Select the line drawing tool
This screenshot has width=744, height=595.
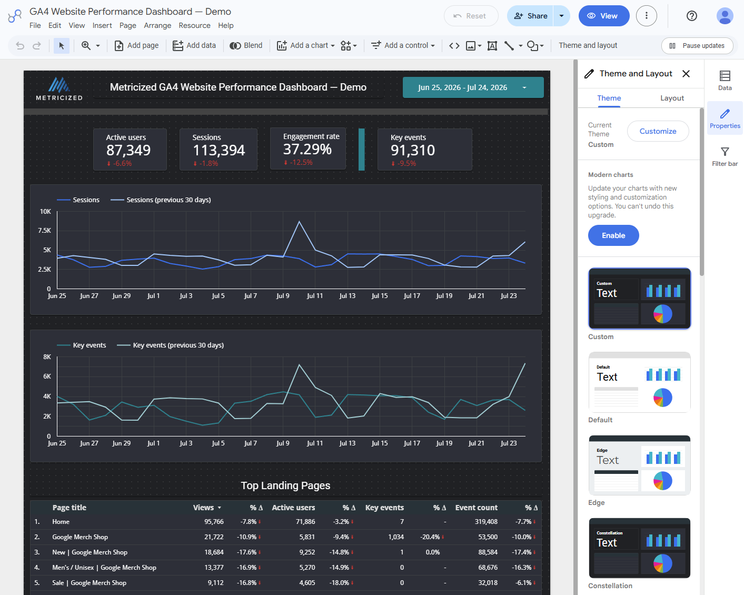tap(509, 46)
